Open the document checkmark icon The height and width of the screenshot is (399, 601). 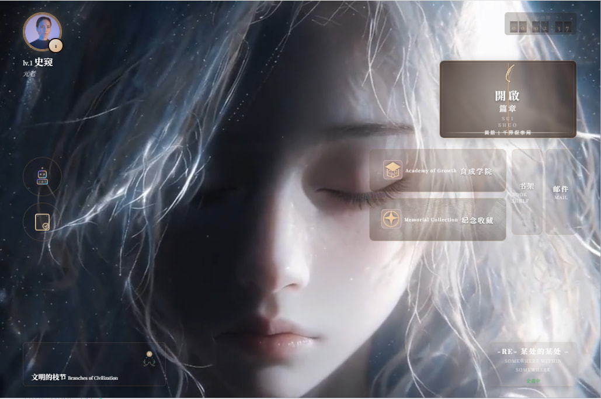pos(42,222)
